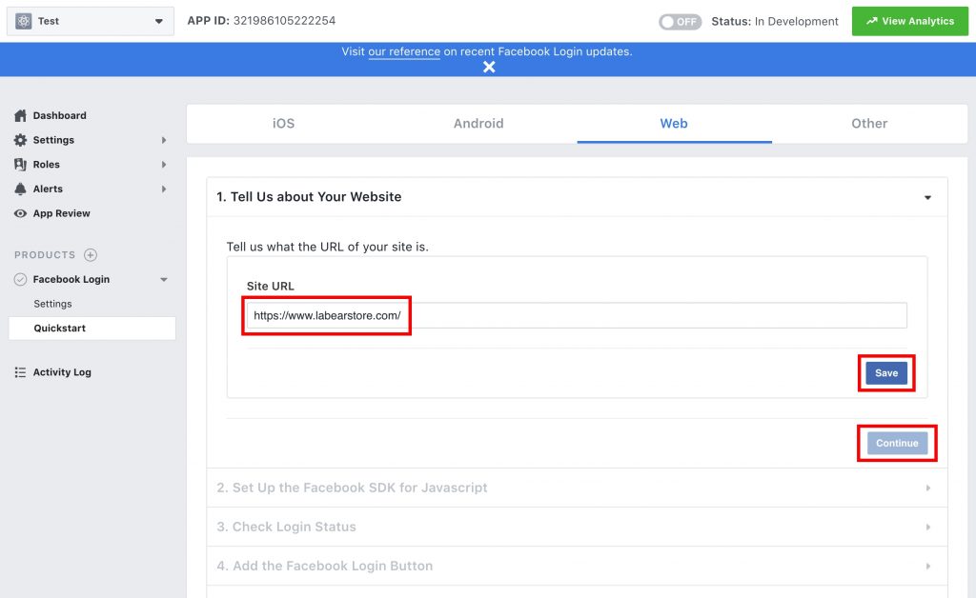Click the Test app icon
Image resolution: width=976 pixels, height=598 pixels.
tap(24, 21)
